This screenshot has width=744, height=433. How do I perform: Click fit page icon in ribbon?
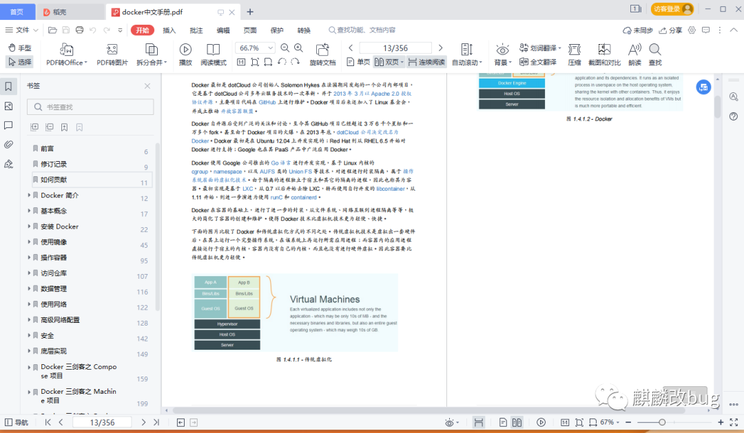coord(255,62)
